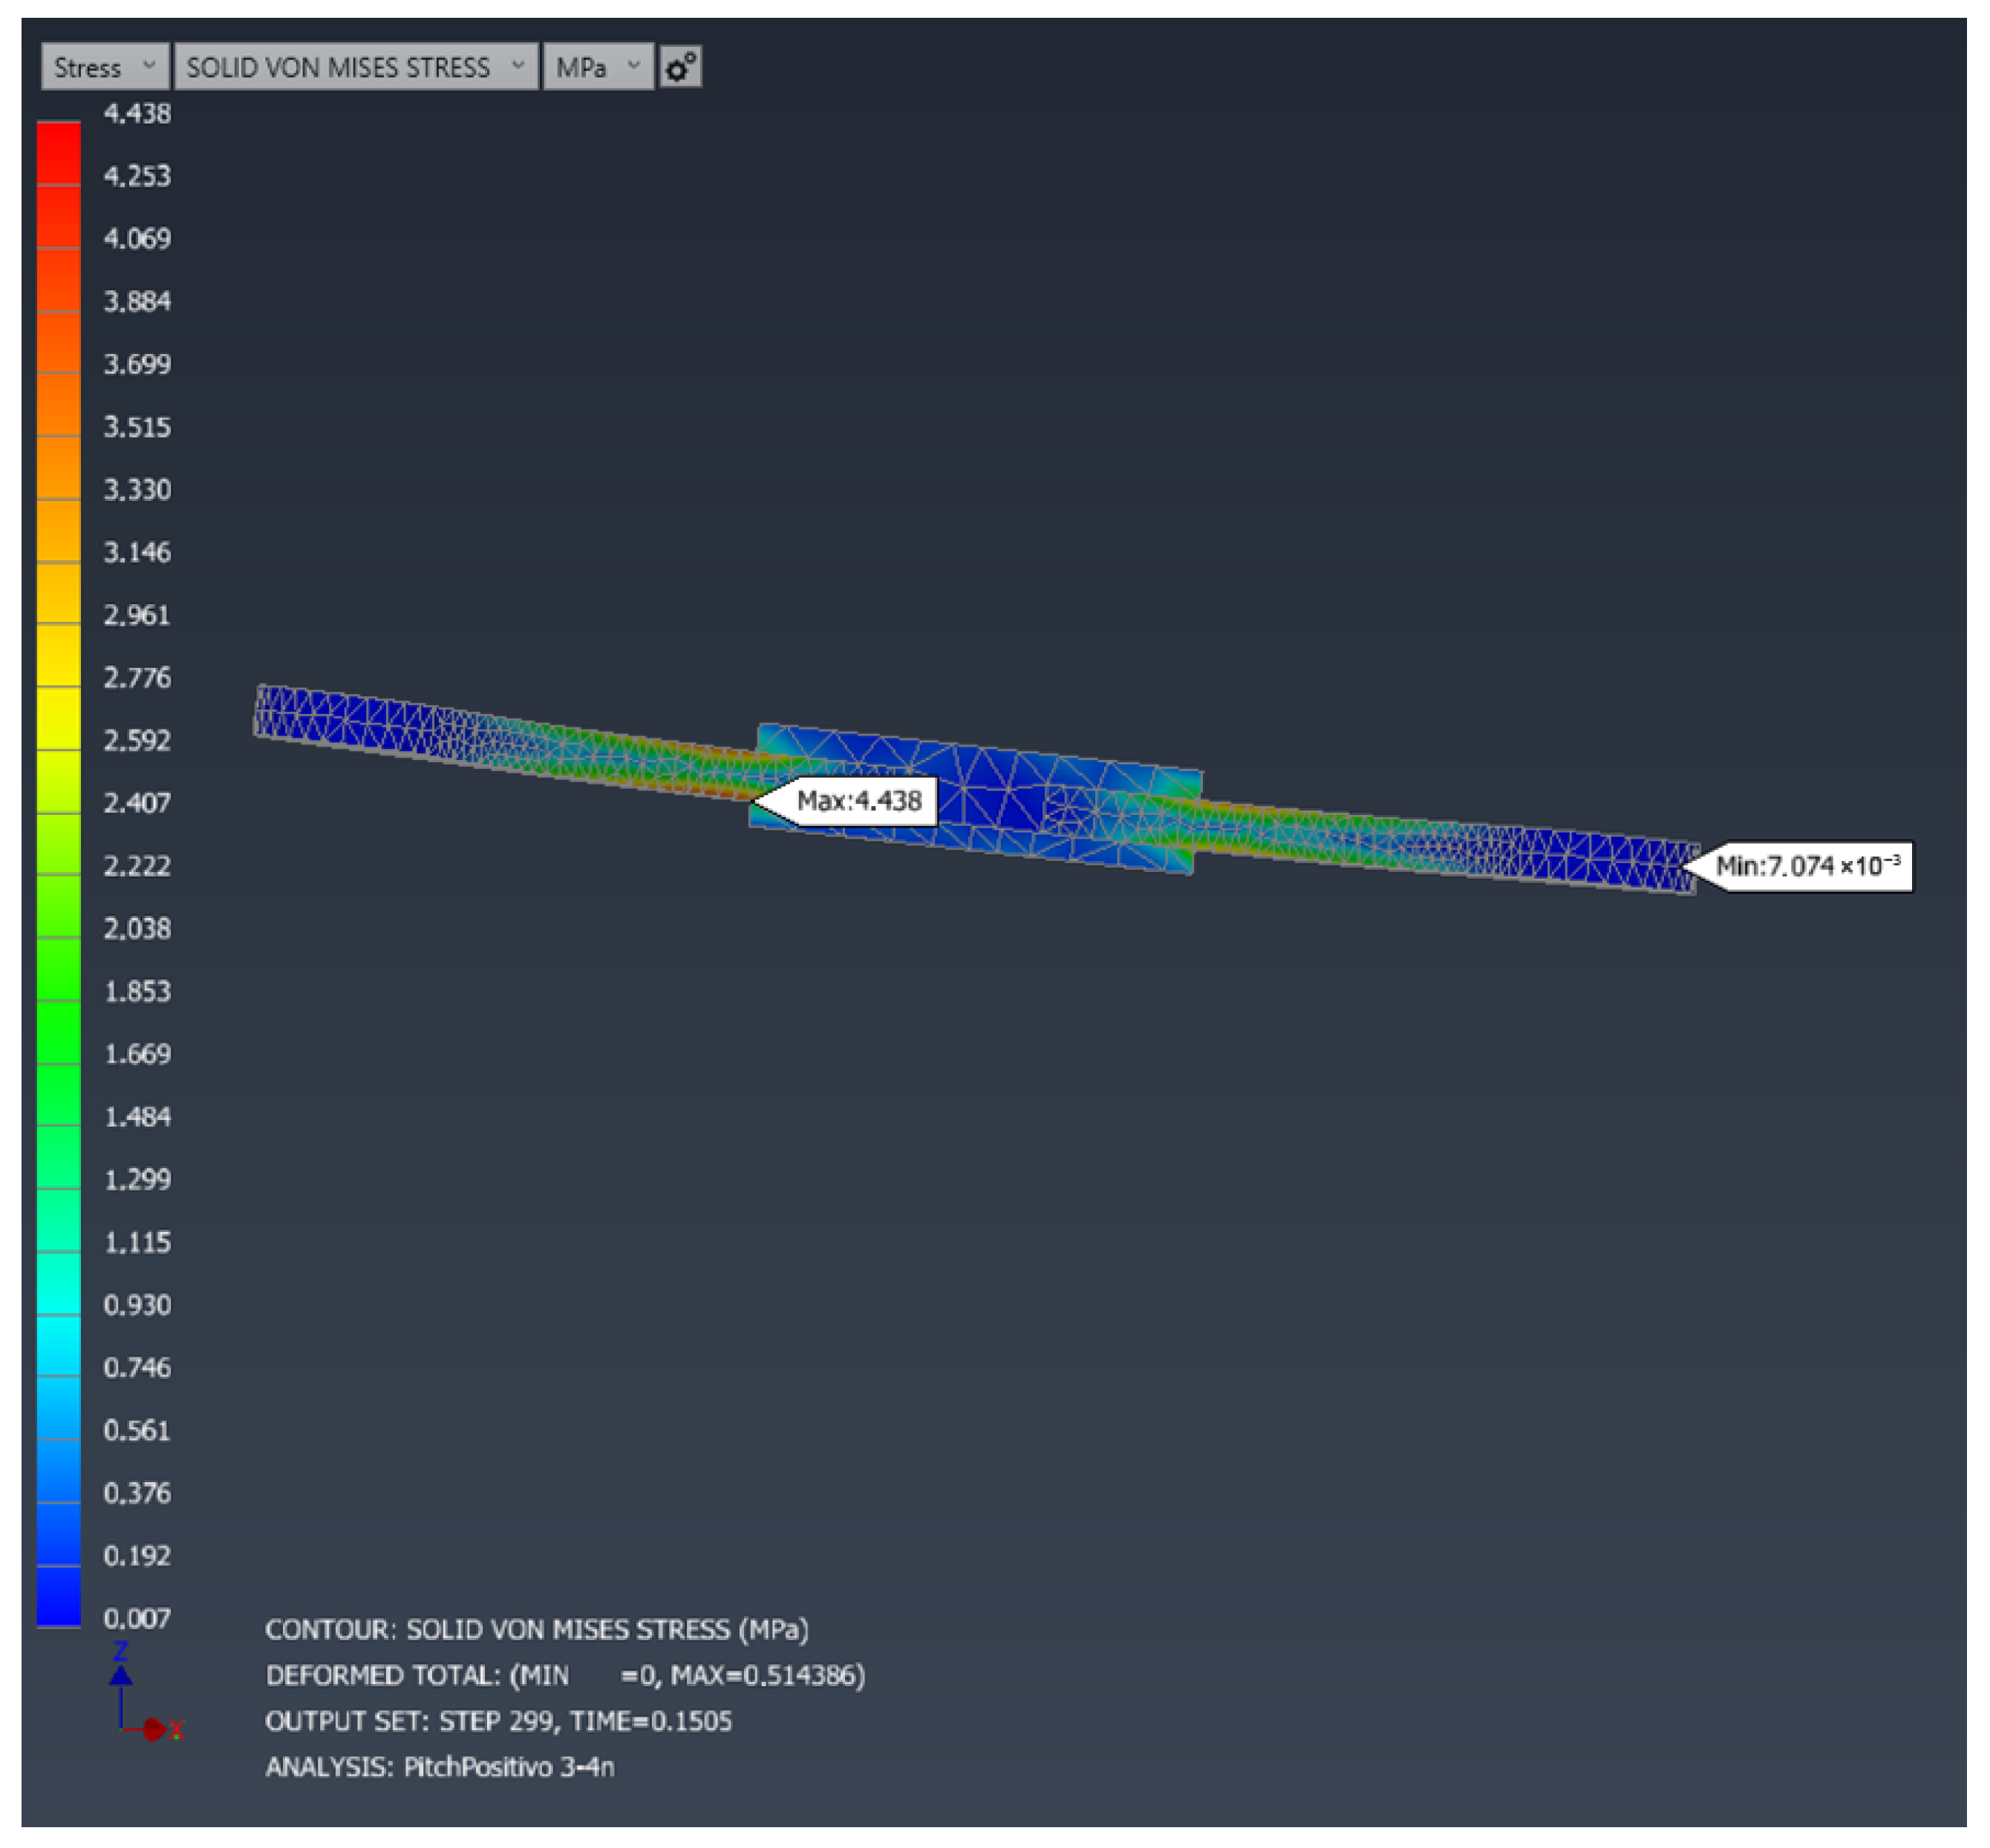Click the red top legend color band

58,153
